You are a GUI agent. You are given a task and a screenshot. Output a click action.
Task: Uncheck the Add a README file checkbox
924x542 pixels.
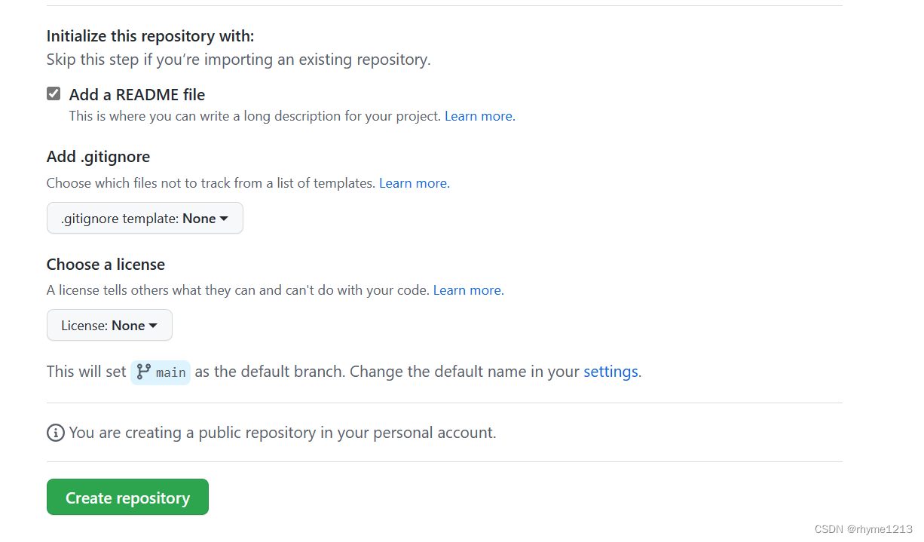[x=54, y=94]
